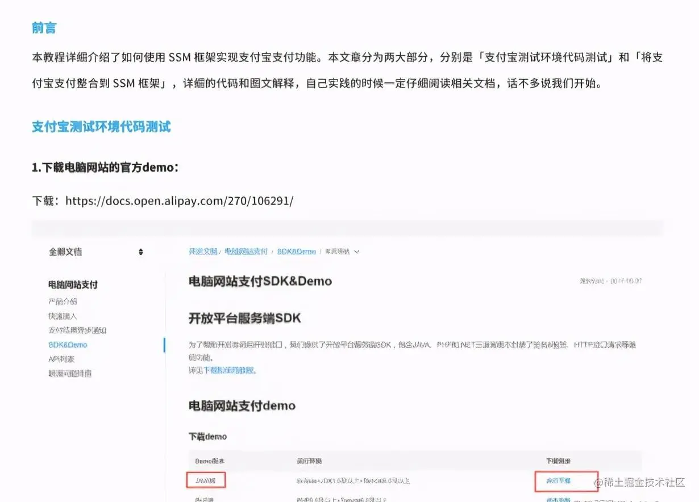Image resolution: width=699 pixels, height=502 pixels.
Task: Click the 下载链接 table column header
Action: coord(559,461)
